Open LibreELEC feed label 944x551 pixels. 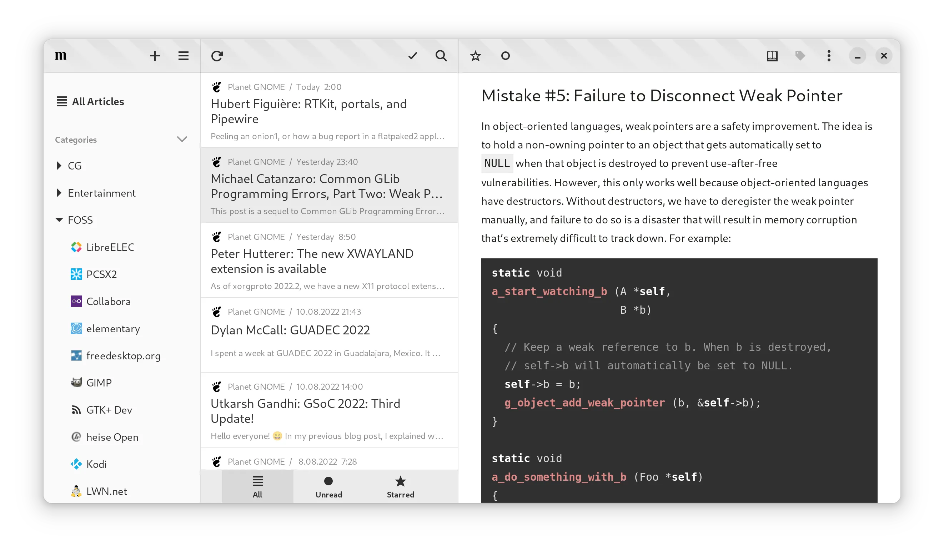coord(110,247)
